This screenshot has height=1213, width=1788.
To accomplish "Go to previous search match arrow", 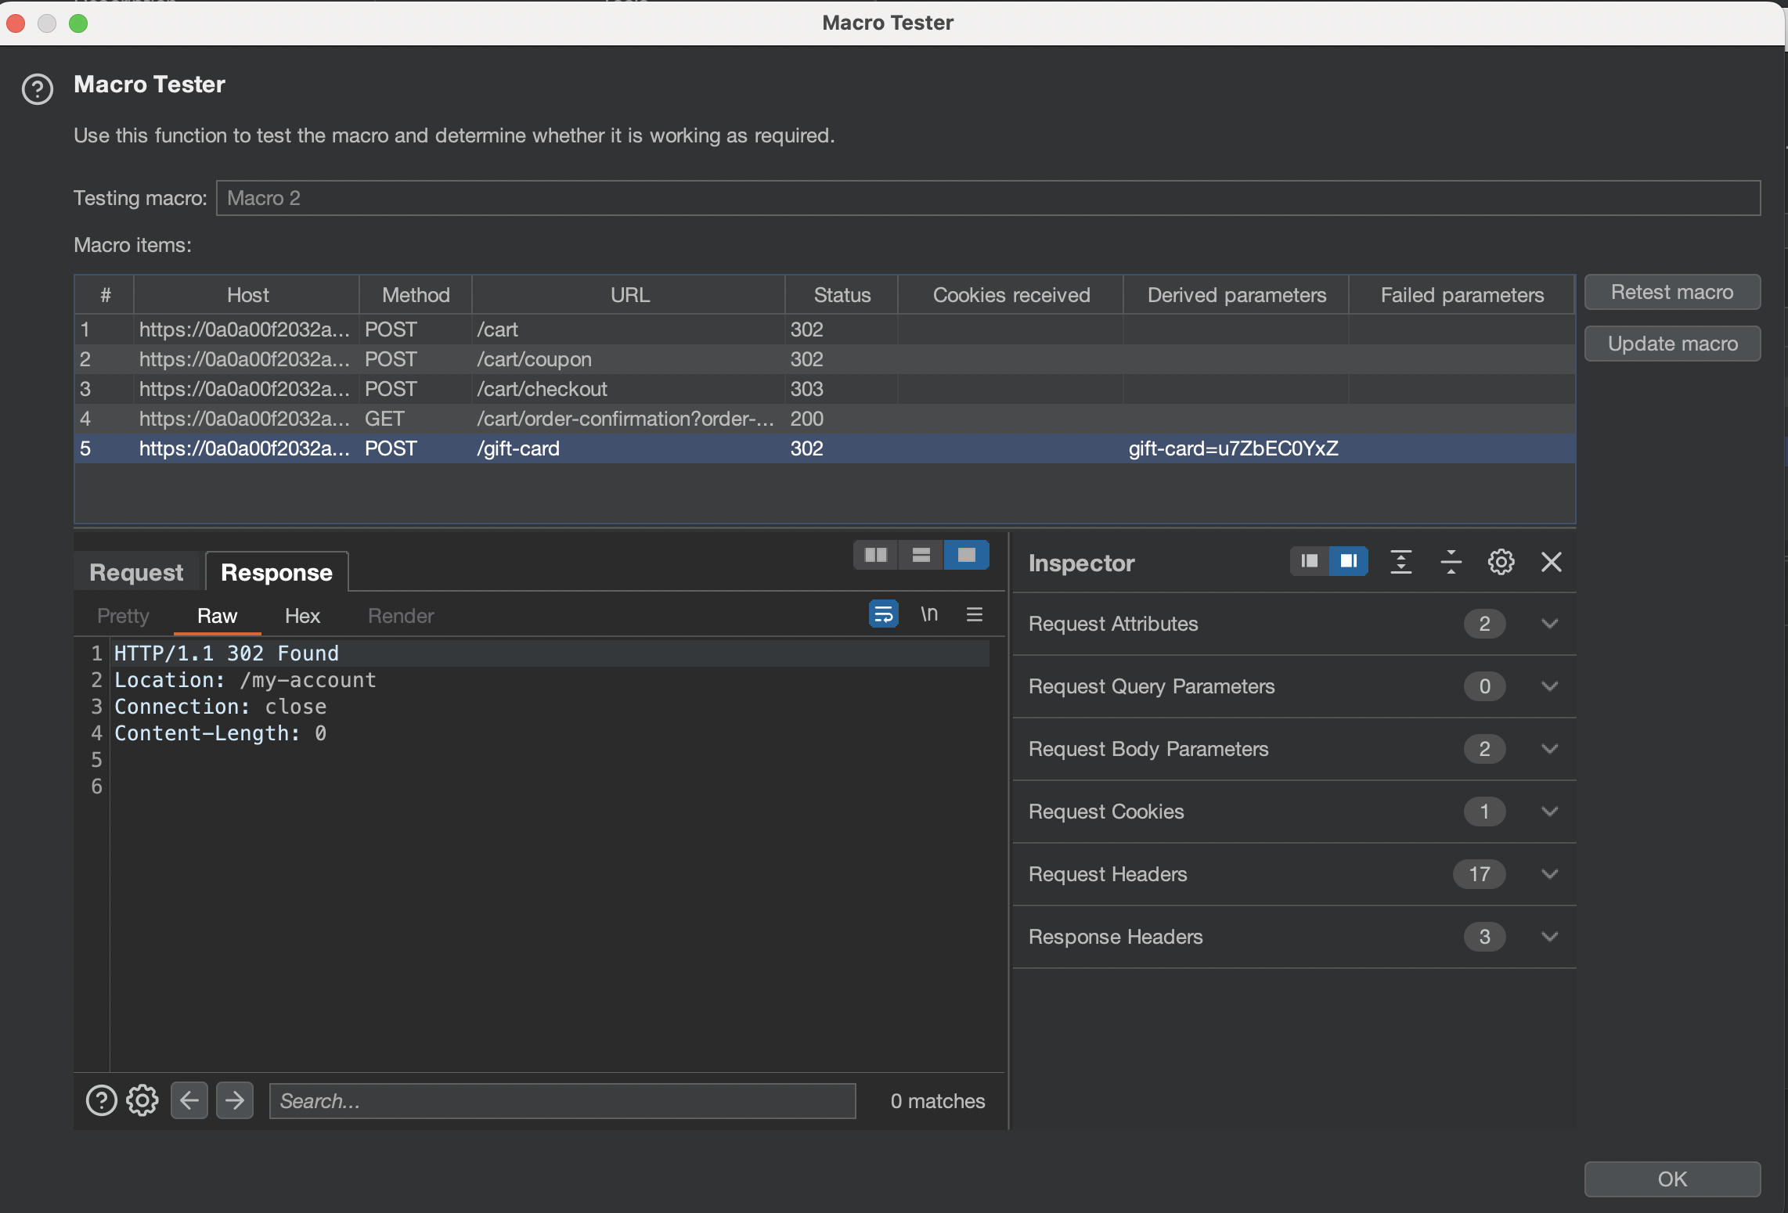I will point(189,1100).
